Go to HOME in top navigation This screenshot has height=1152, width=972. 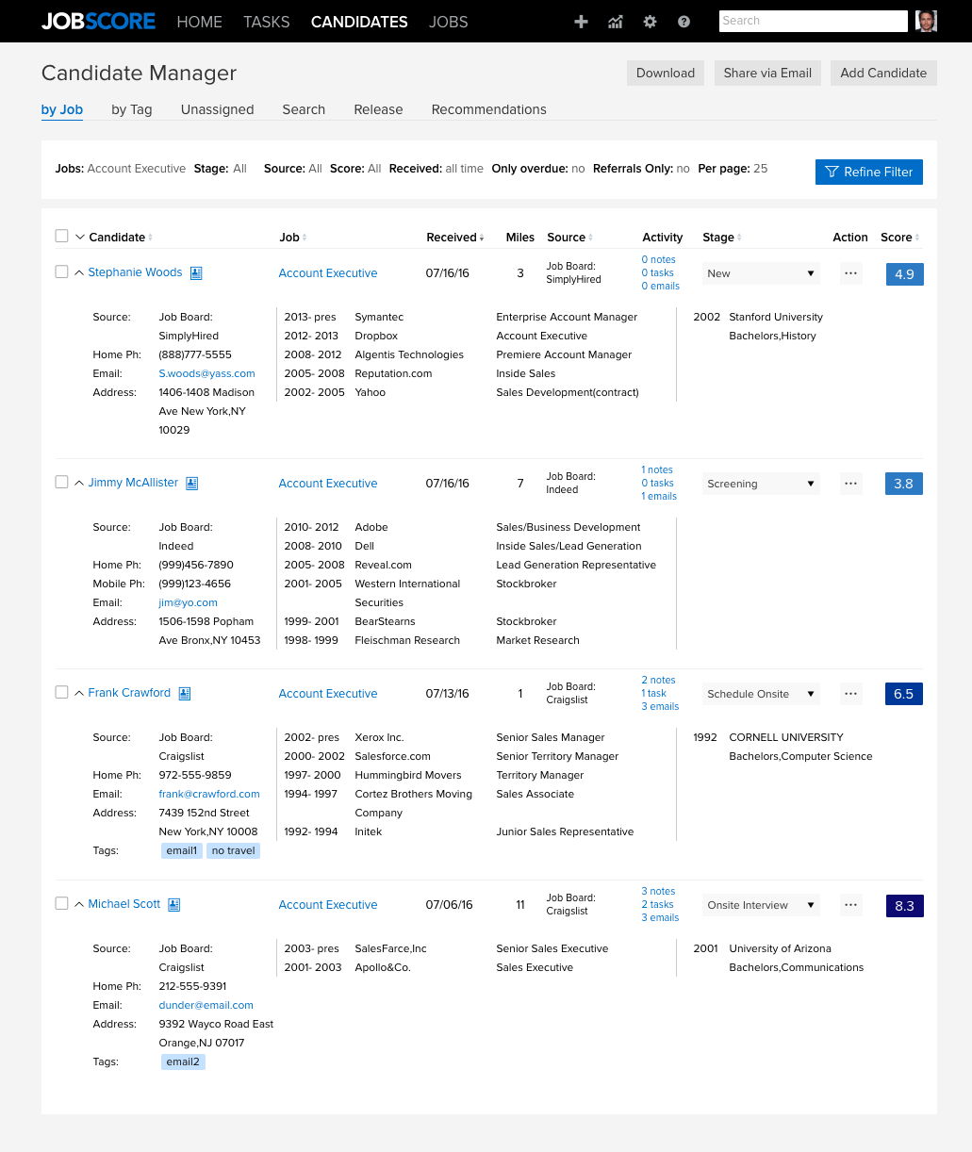pyautogui.click(x=200, y=22)
